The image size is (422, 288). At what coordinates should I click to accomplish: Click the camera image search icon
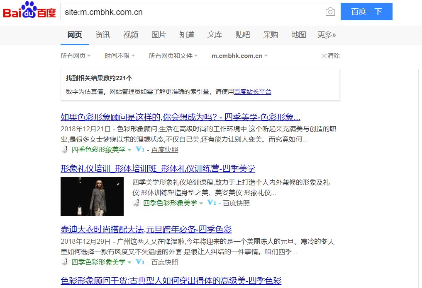[330, 12]
